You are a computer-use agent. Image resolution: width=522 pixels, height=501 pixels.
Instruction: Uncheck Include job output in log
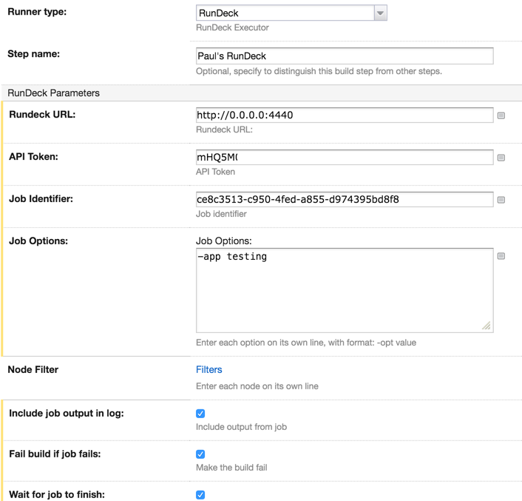pos(200,414)
